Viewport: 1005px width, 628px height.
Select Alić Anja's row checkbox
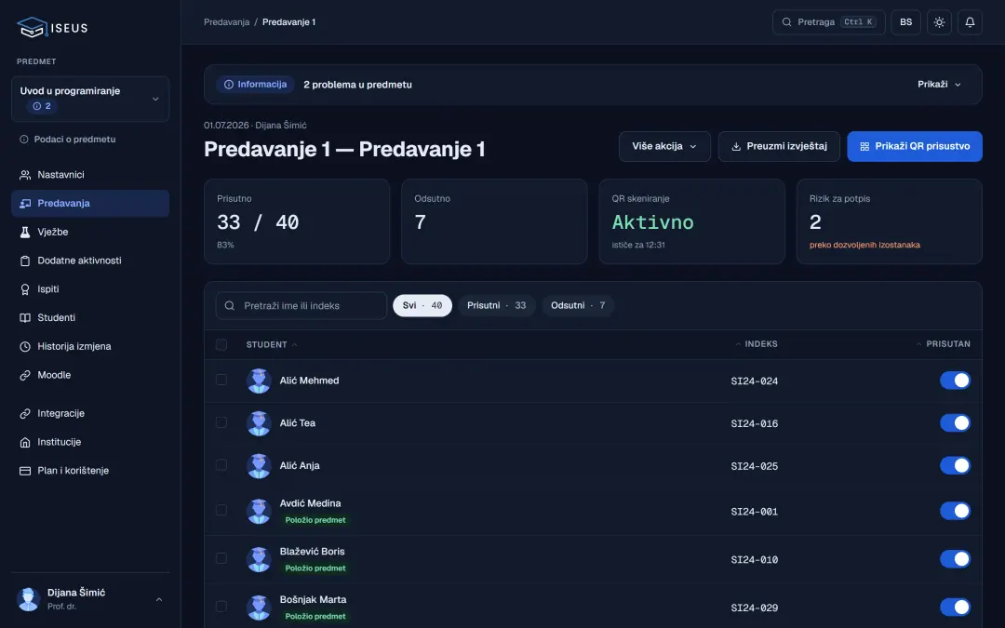pyautogui.click(x=221, y=465)
